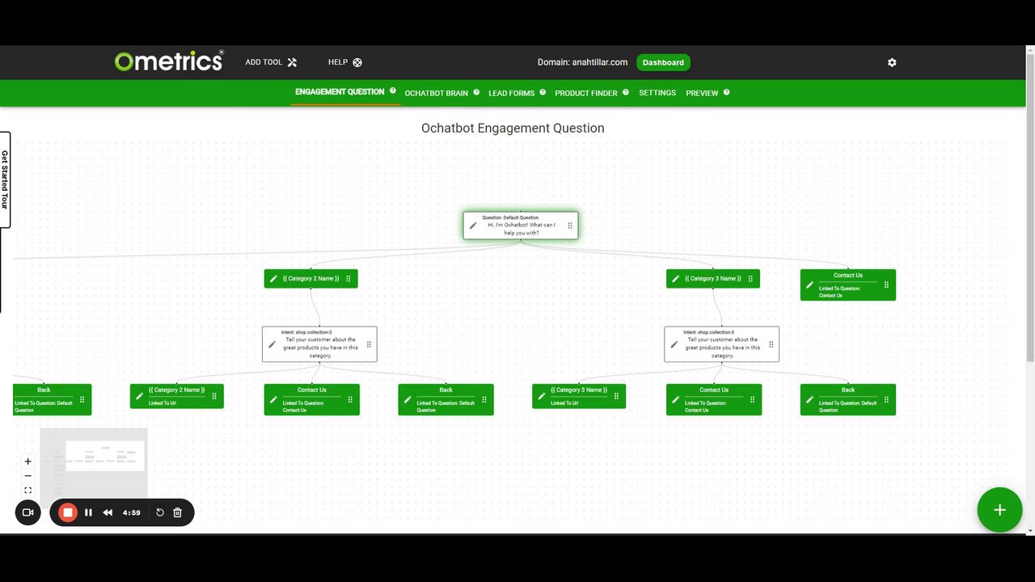Edit Back node under shop.collection-3 intent
1035x582 pixels.
(x=809, y=399)
